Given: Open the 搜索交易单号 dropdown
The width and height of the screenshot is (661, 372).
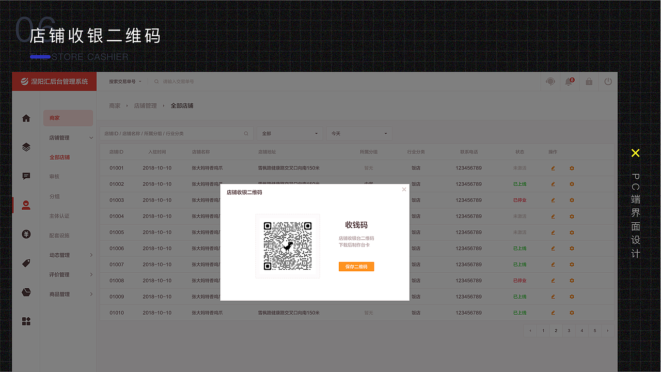Looking at the screenshot, I should click(x=125, y=82).
